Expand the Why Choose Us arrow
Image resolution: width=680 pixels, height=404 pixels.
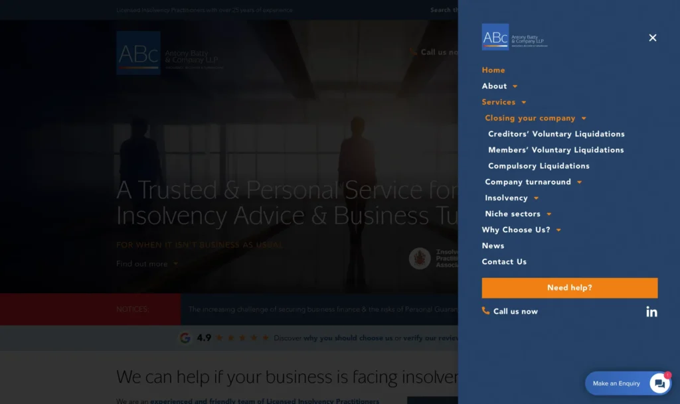click(x=558, y=230)
